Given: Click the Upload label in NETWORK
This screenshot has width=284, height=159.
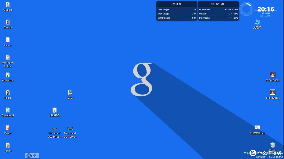Looking at the screenshot, I should coord(203,14).
